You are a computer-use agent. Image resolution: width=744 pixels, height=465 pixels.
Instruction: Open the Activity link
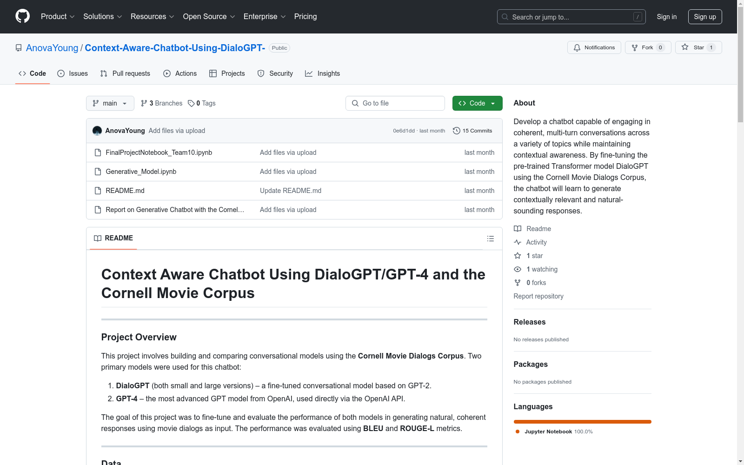(x=531, y=242)
